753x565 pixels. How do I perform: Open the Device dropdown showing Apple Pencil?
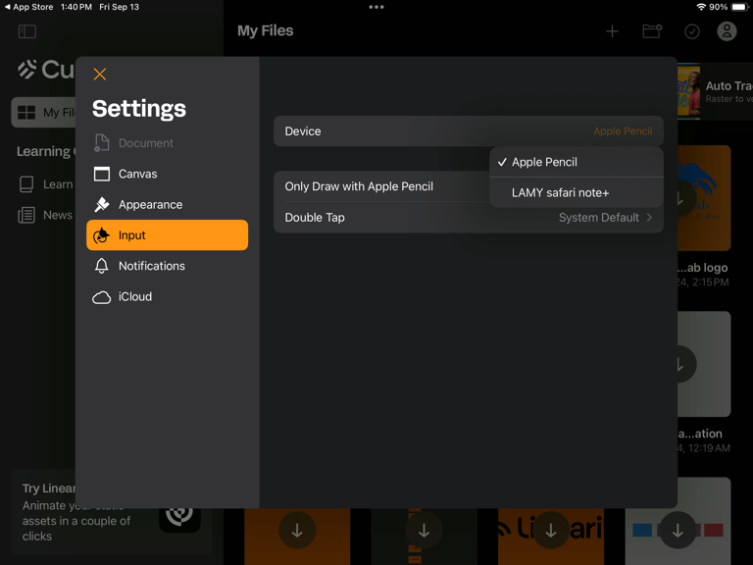pos(469,131)
